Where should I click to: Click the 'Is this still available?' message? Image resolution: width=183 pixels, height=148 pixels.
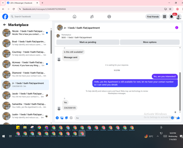pos(74,52)
